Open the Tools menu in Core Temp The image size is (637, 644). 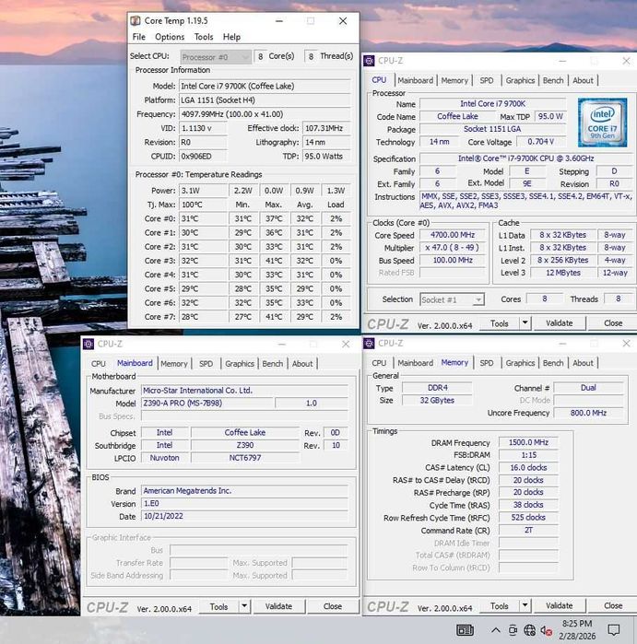pos(204,37)
